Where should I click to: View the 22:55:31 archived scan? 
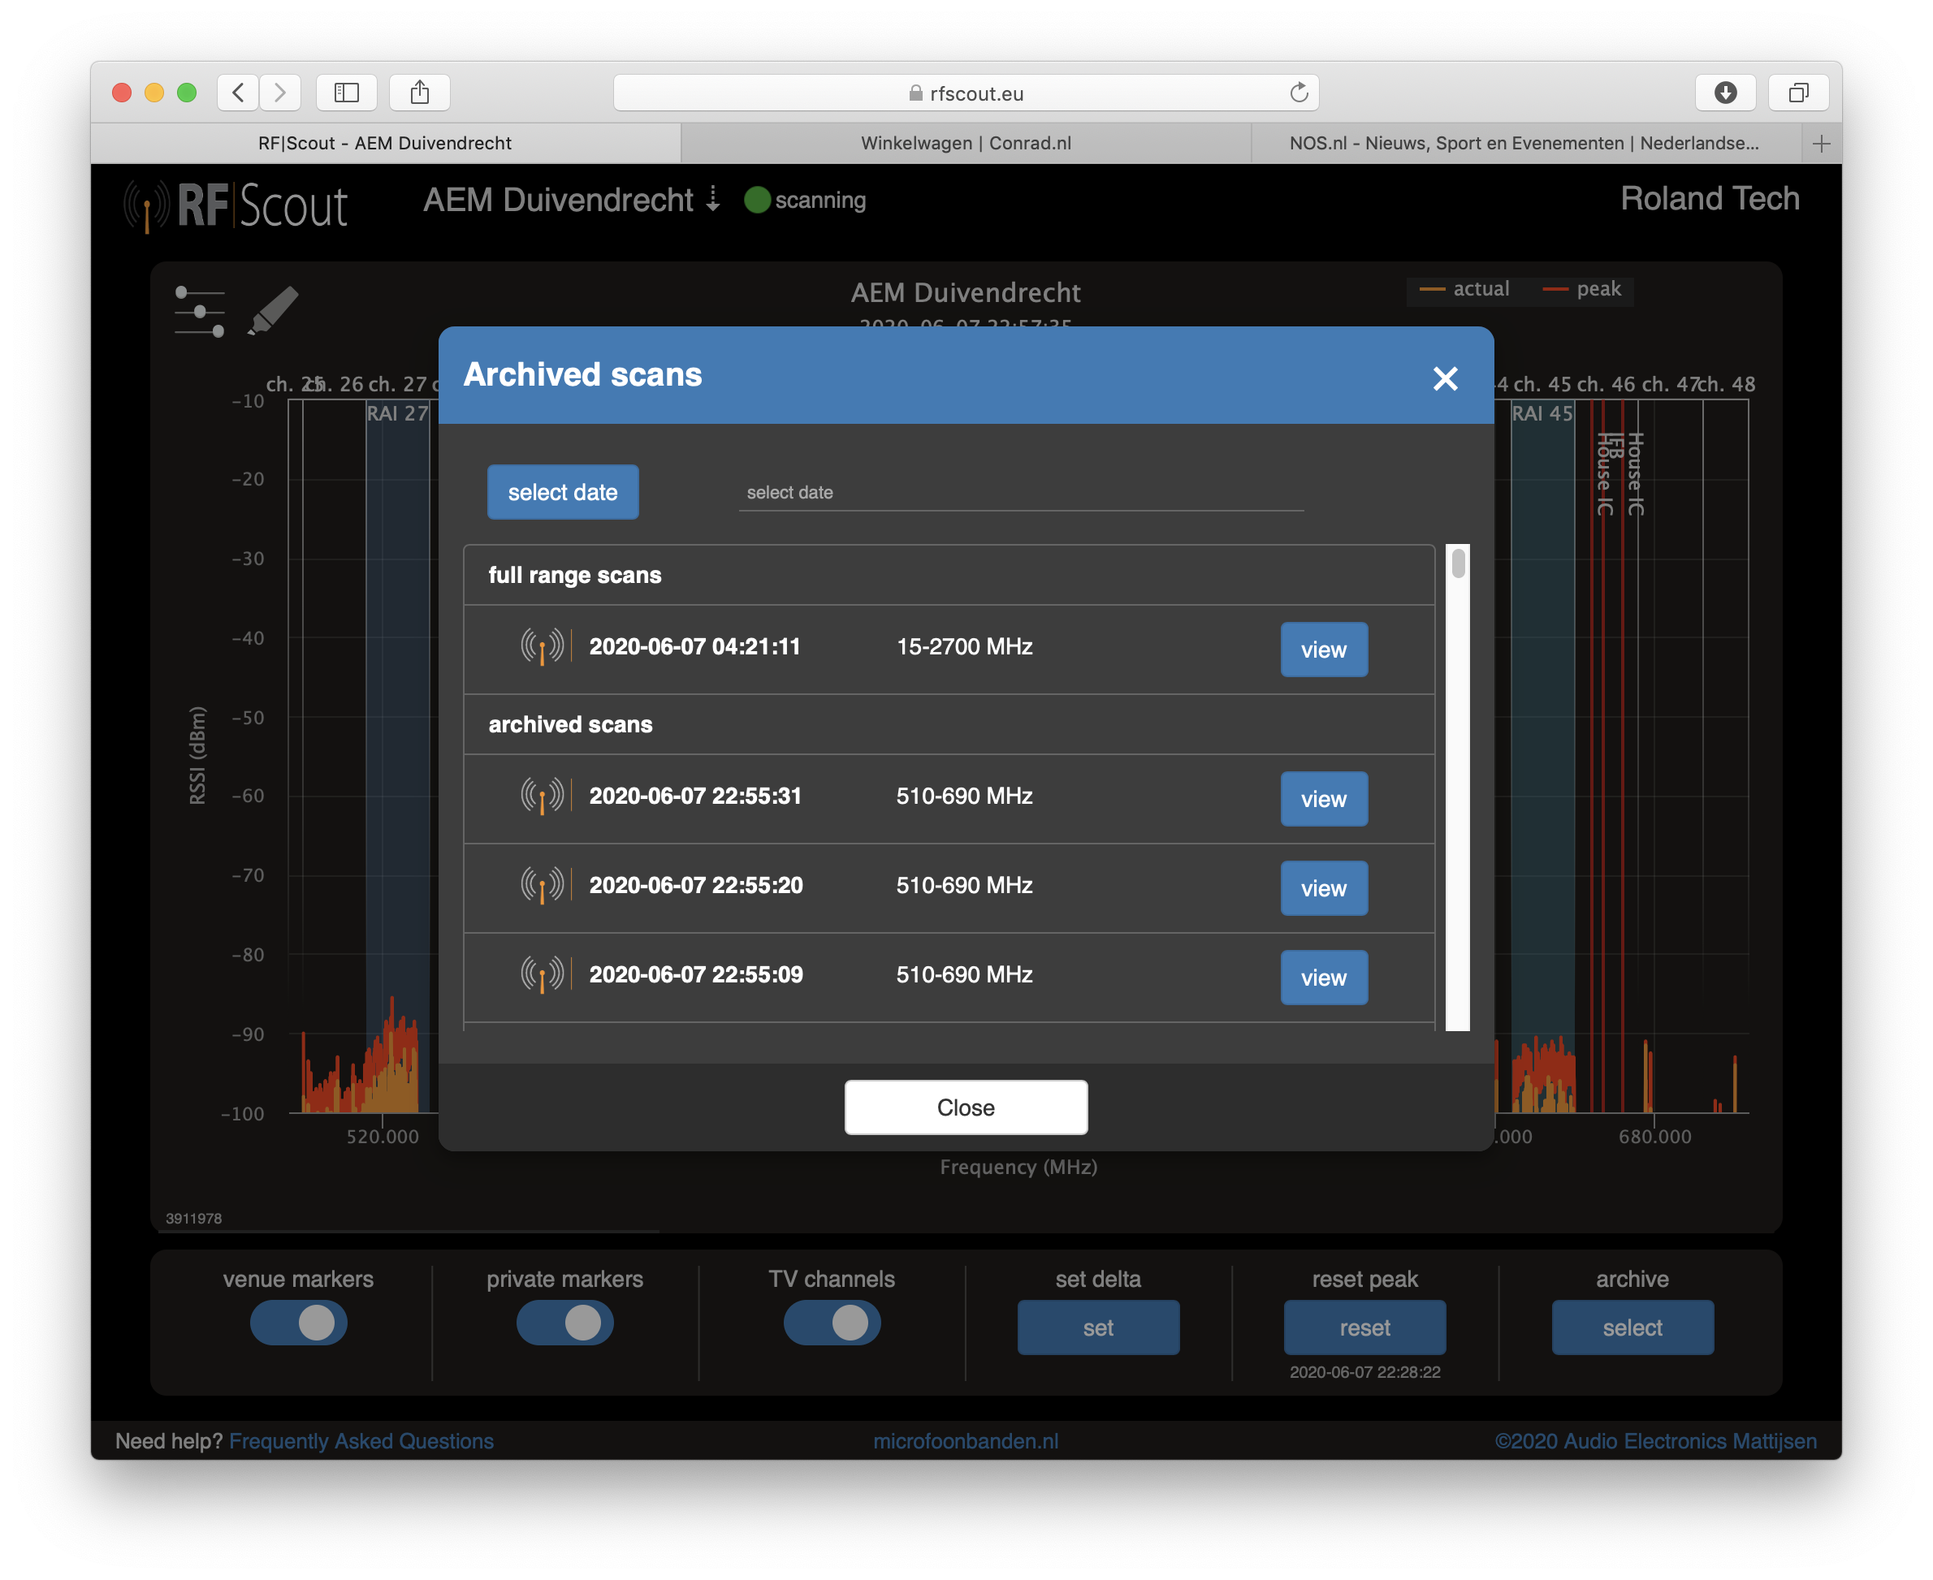[x=1324, y=798]
